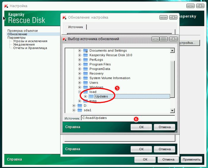Maximize the source selection dialog

point(163,39)
